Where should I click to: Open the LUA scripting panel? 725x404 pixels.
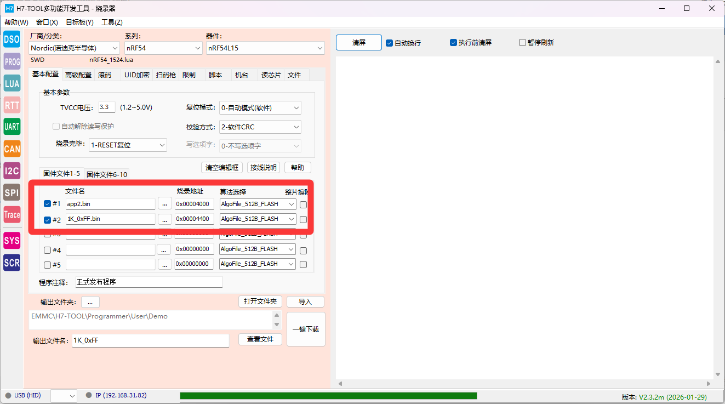12,83
